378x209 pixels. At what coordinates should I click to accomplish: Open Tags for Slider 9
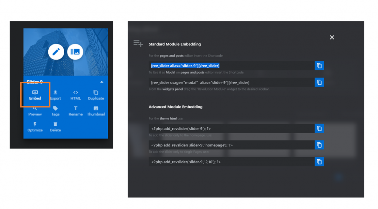(55, 111)
